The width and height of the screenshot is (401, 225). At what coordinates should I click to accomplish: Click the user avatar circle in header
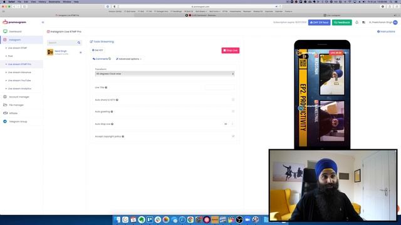click(x=395, y=22)
